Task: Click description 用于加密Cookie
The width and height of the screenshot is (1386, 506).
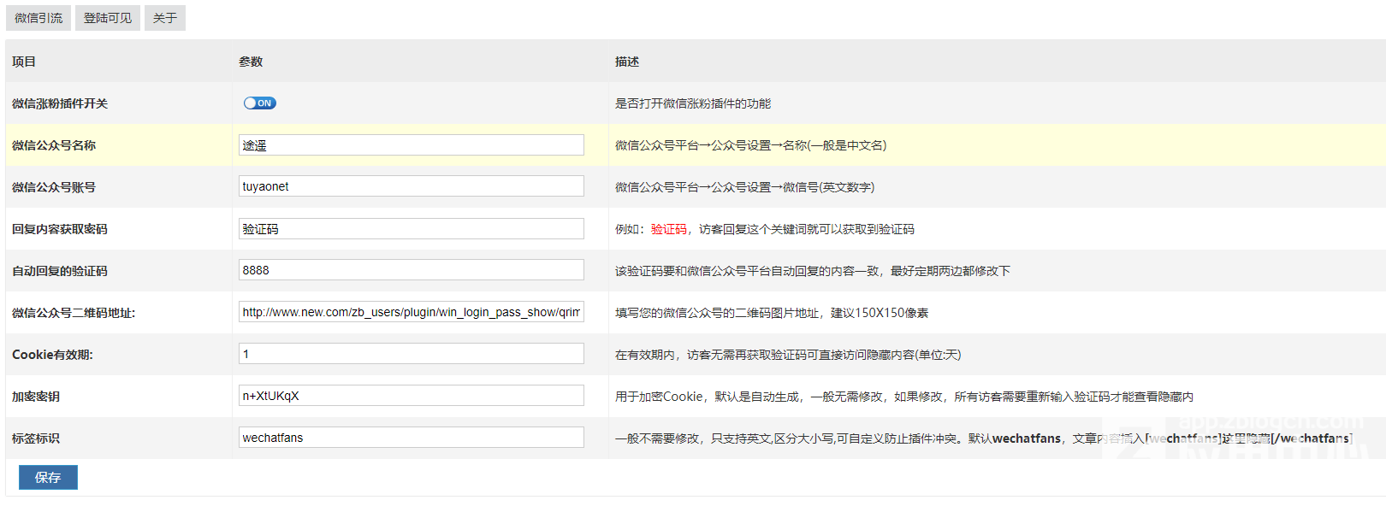Action: tap(904, 397)
